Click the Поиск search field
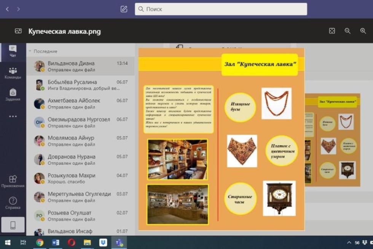The height and width of the screenshot is (249, 373). point(221,9)
